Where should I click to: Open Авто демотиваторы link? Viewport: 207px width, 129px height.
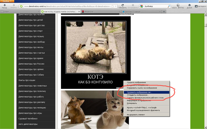point(28,124)
